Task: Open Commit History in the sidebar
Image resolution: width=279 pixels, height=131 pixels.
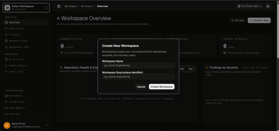Action: tap(26, 66)
